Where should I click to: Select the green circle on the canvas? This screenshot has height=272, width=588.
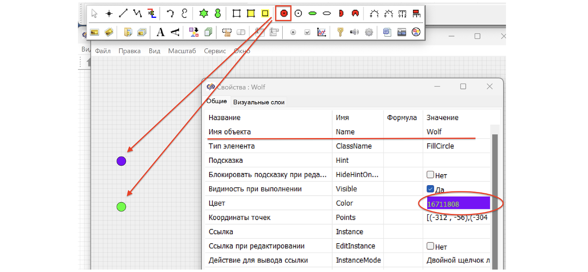pos(121,207)
